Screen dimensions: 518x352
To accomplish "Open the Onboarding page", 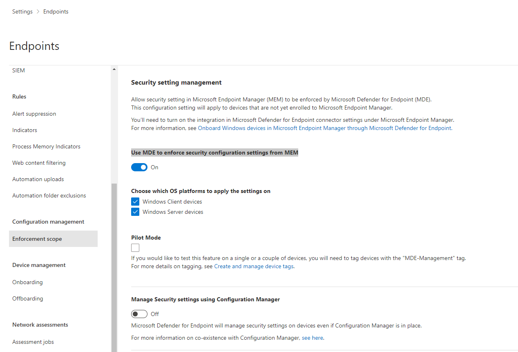I will pyautogui.click(x=27, y=282).
